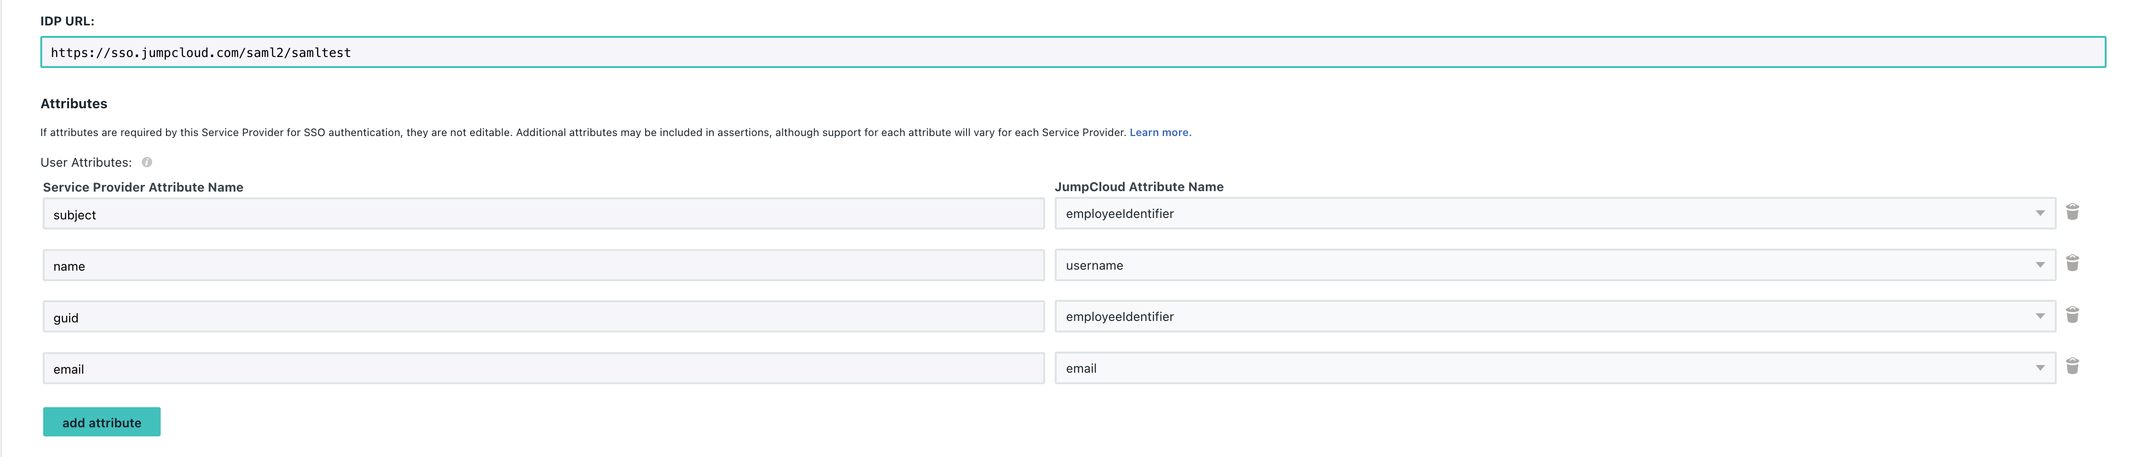Edit the subject service provider attribute field

tap(544, 214)
